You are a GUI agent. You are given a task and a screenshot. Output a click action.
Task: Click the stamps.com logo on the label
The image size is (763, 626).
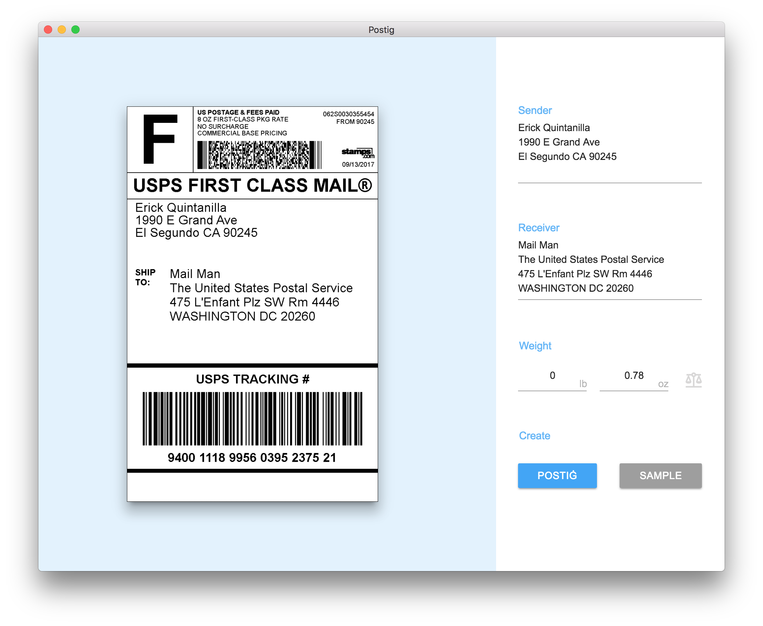[357, 152]
